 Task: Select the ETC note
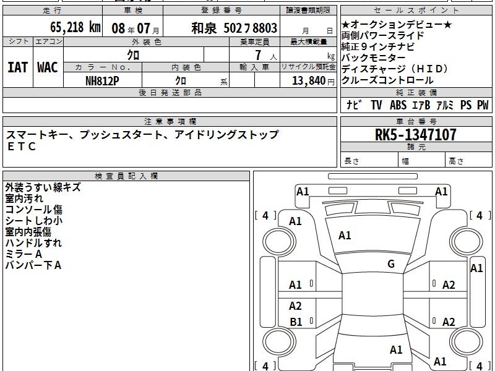(x=22, y=147)
